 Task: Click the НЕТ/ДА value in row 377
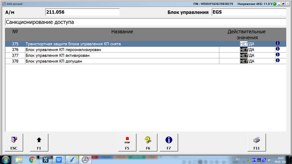(x=247, y=55)
